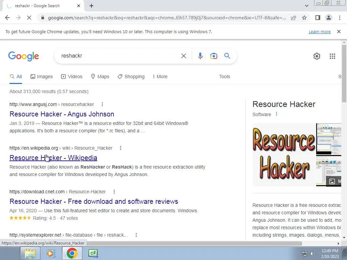This screenshot has height=260, width=347.
Task: Clear the search query with the X
Action: [183, 56]
